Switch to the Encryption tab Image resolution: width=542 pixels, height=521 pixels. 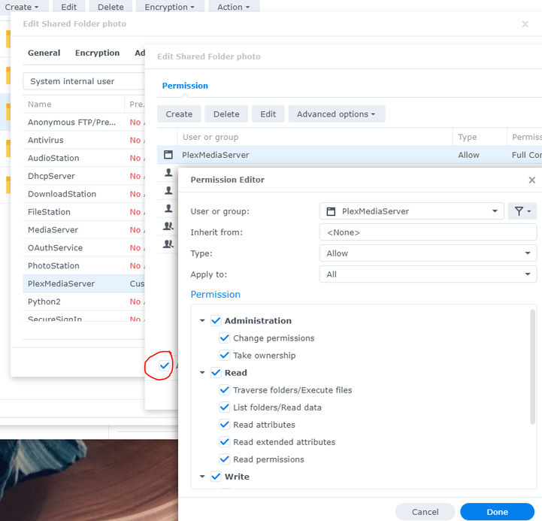tap(97, 53)
